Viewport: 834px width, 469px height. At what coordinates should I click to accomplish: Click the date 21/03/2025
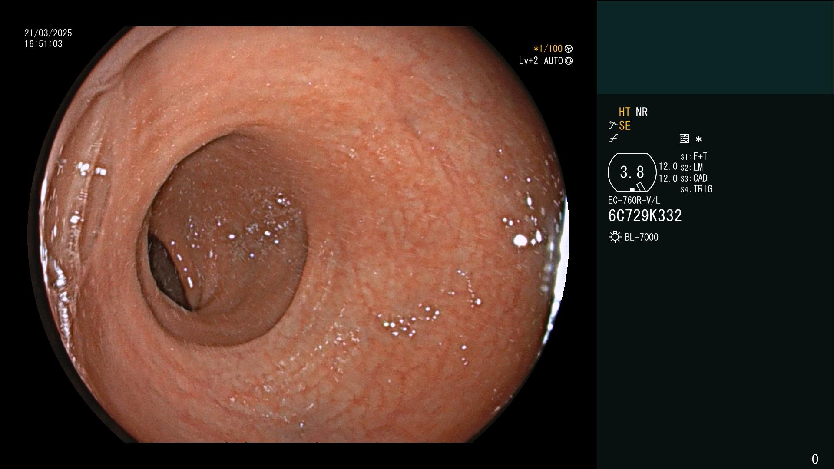[x=48, y=33]
